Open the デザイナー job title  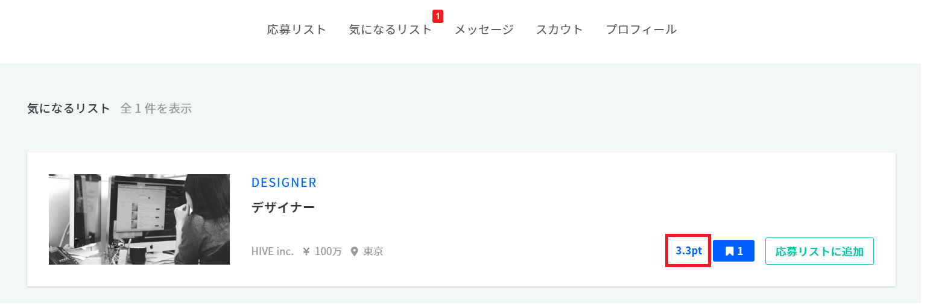[x=283, y=208]
